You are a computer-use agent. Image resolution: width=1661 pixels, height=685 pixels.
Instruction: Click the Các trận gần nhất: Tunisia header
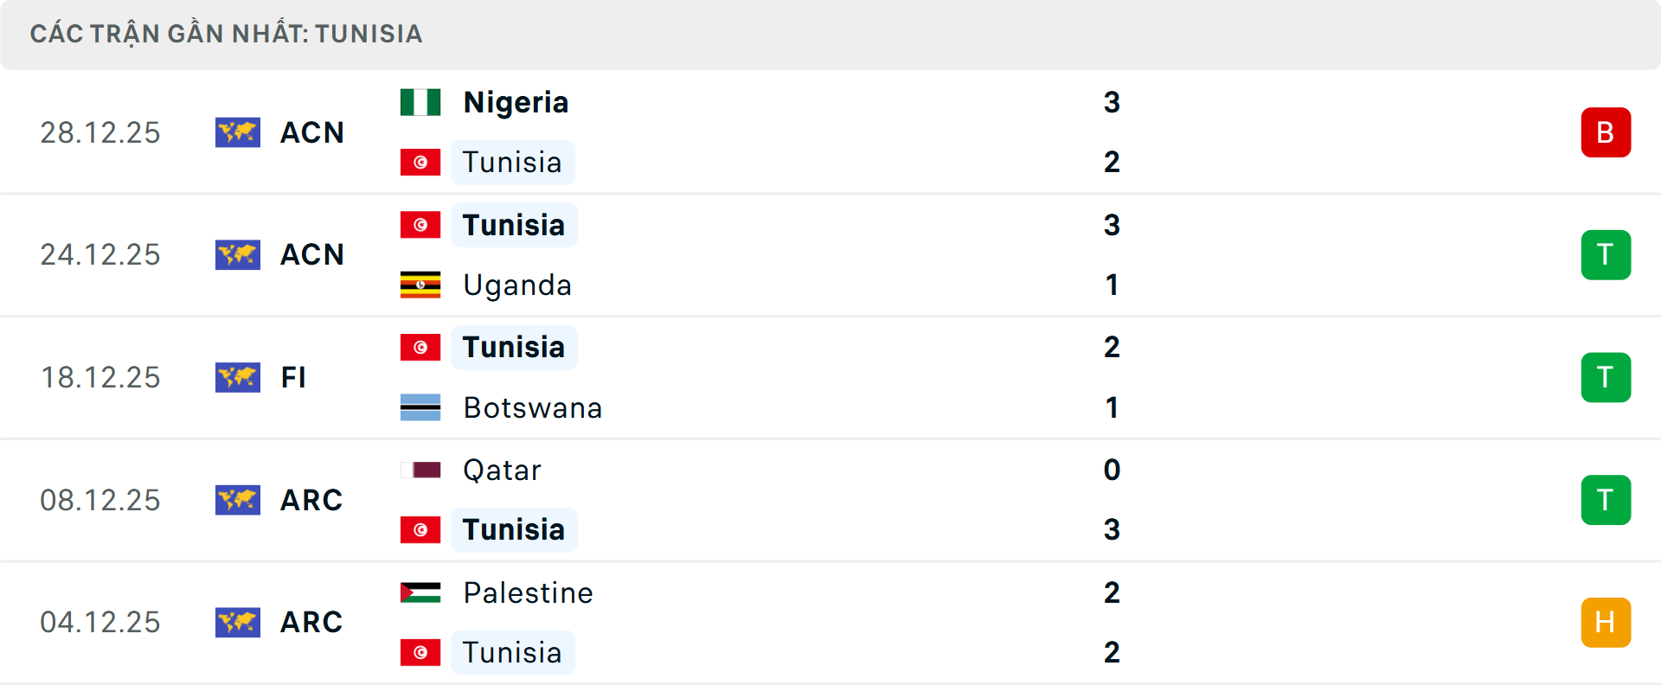coord(226,34)
